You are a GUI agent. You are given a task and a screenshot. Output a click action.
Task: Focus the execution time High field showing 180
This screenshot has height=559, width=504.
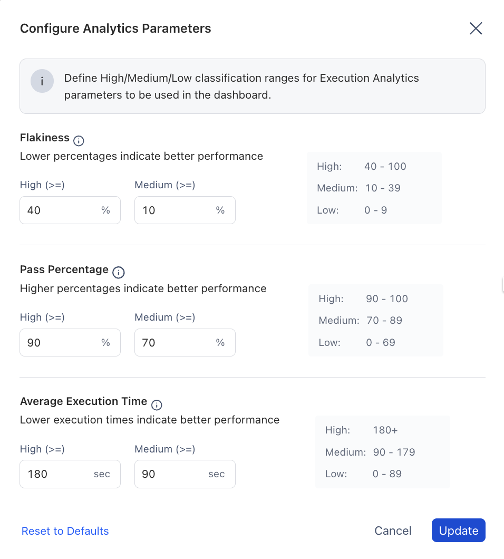point(70,474)
